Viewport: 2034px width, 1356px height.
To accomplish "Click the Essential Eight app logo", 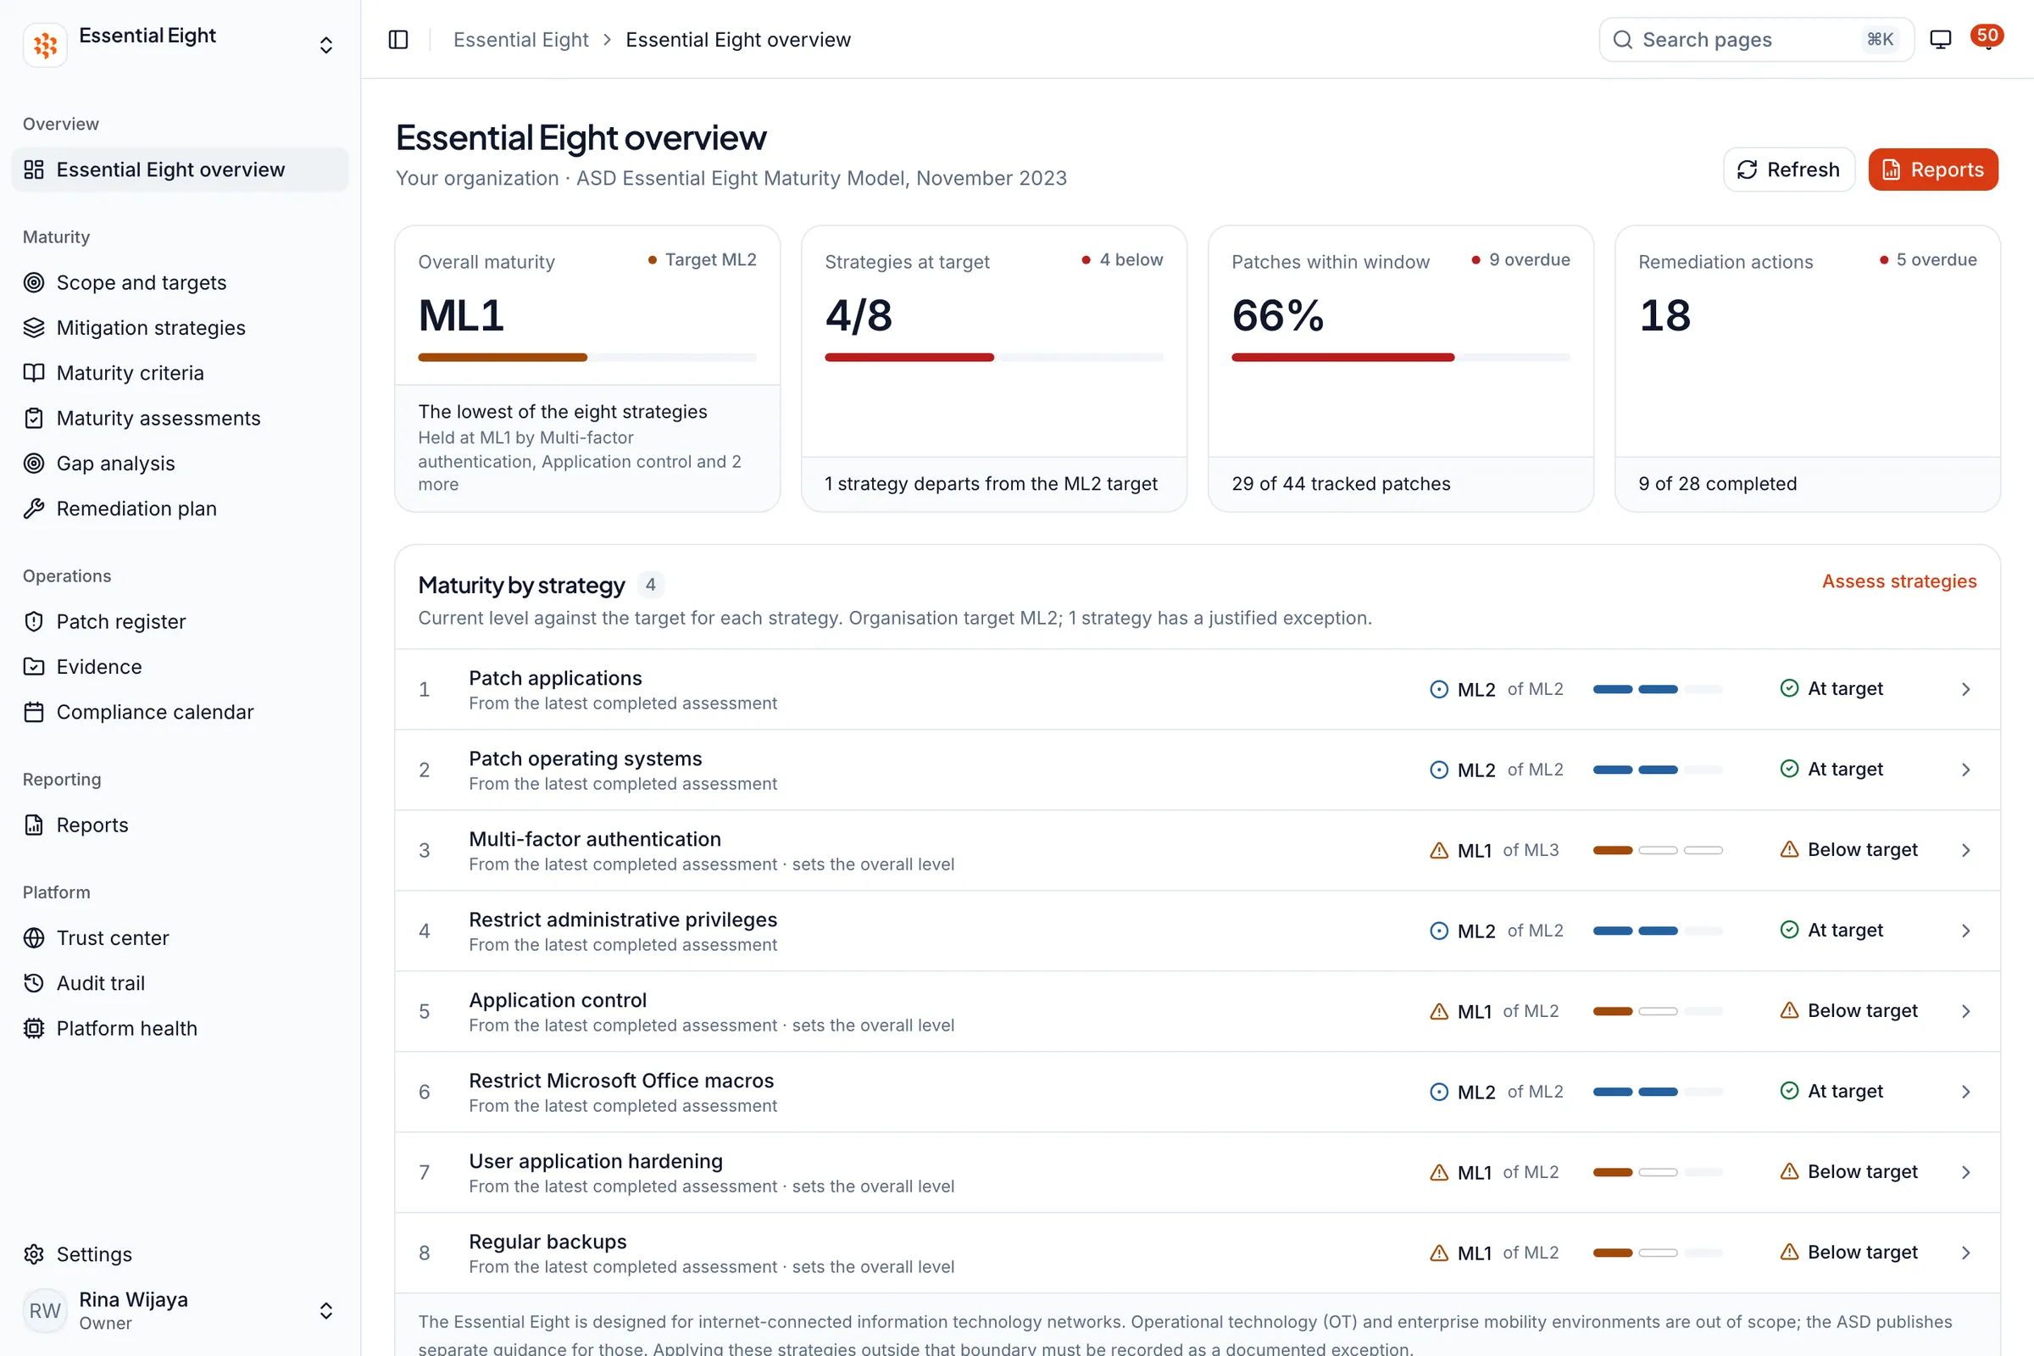I will point(45,44).
